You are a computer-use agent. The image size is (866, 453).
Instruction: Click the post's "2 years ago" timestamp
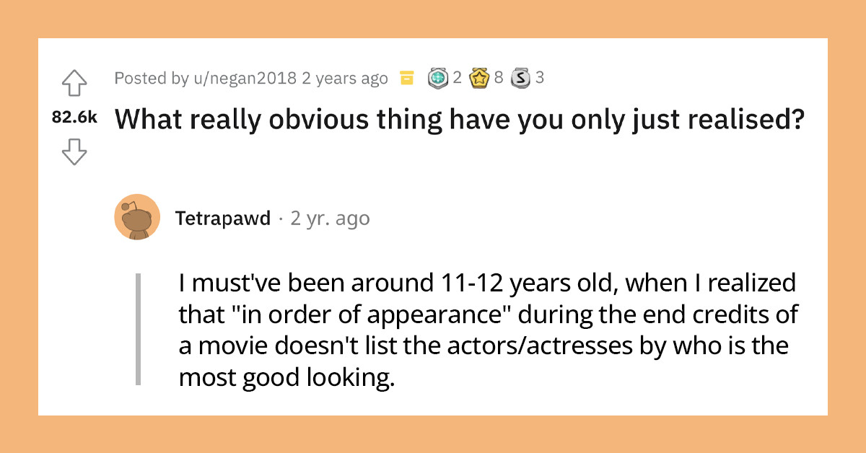tap(344, 78)
